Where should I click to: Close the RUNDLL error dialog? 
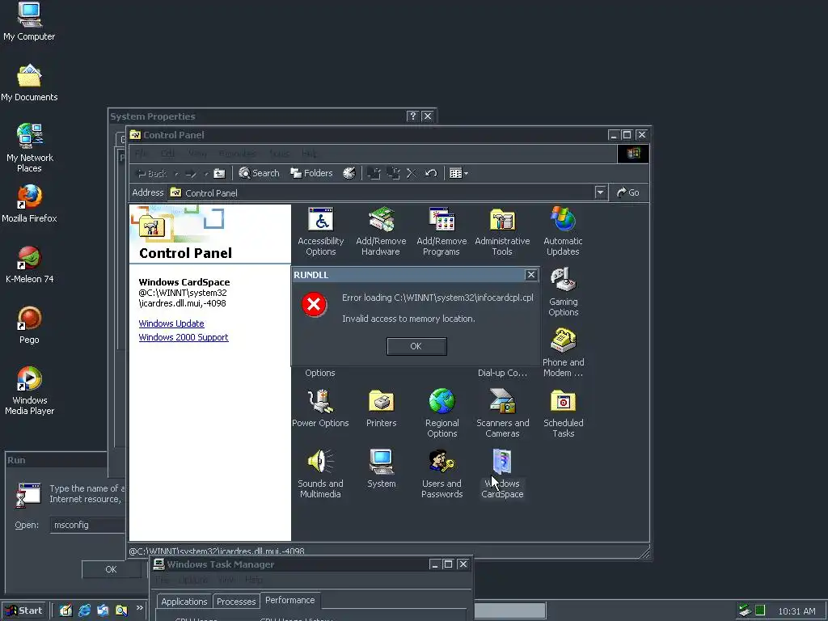pos(530,275)
